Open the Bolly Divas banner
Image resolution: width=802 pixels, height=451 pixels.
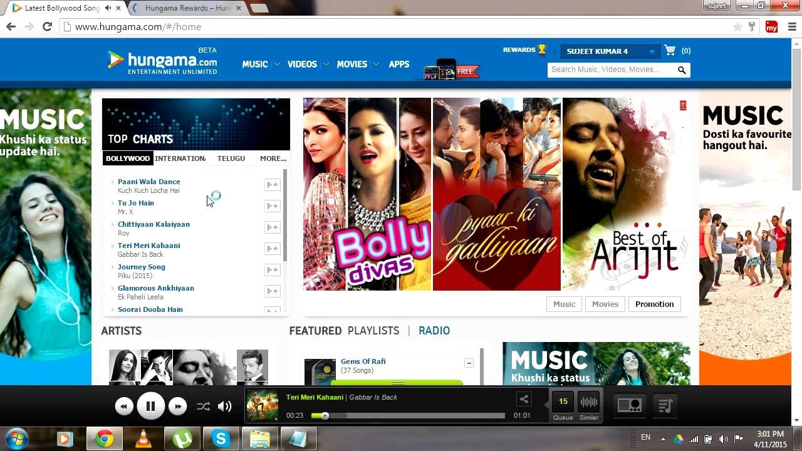point(367,194)
